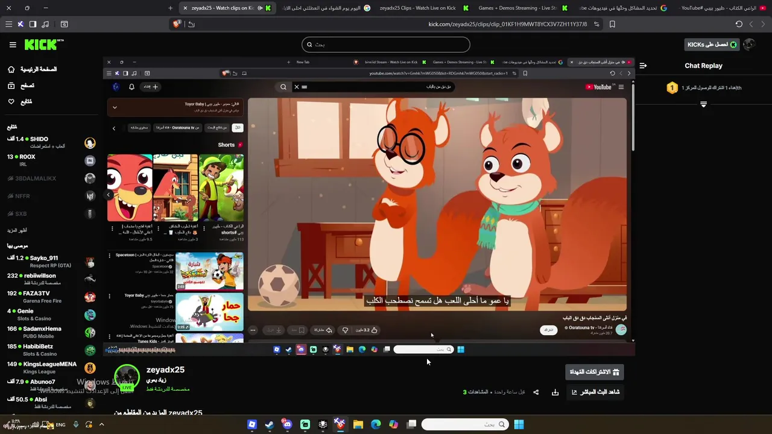Open the browser tab search icon
Image resolution: width=772 pixels, height=434 pixels.
click(65, 24)
